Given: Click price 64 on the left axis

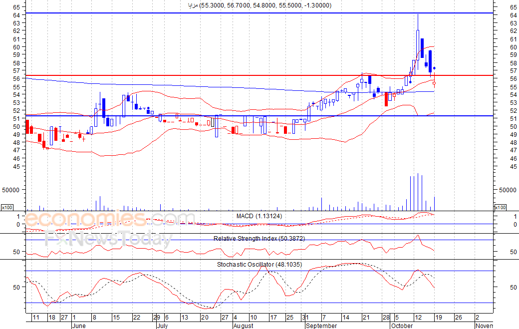Looking at the screenshot, I should 16,15.
